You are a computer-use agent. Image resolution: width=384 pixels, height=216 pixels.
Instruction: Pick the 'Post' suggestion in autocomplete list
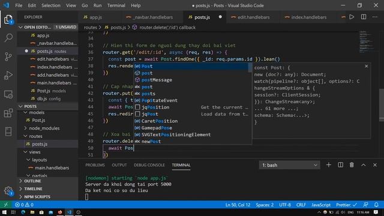(191, 66)
